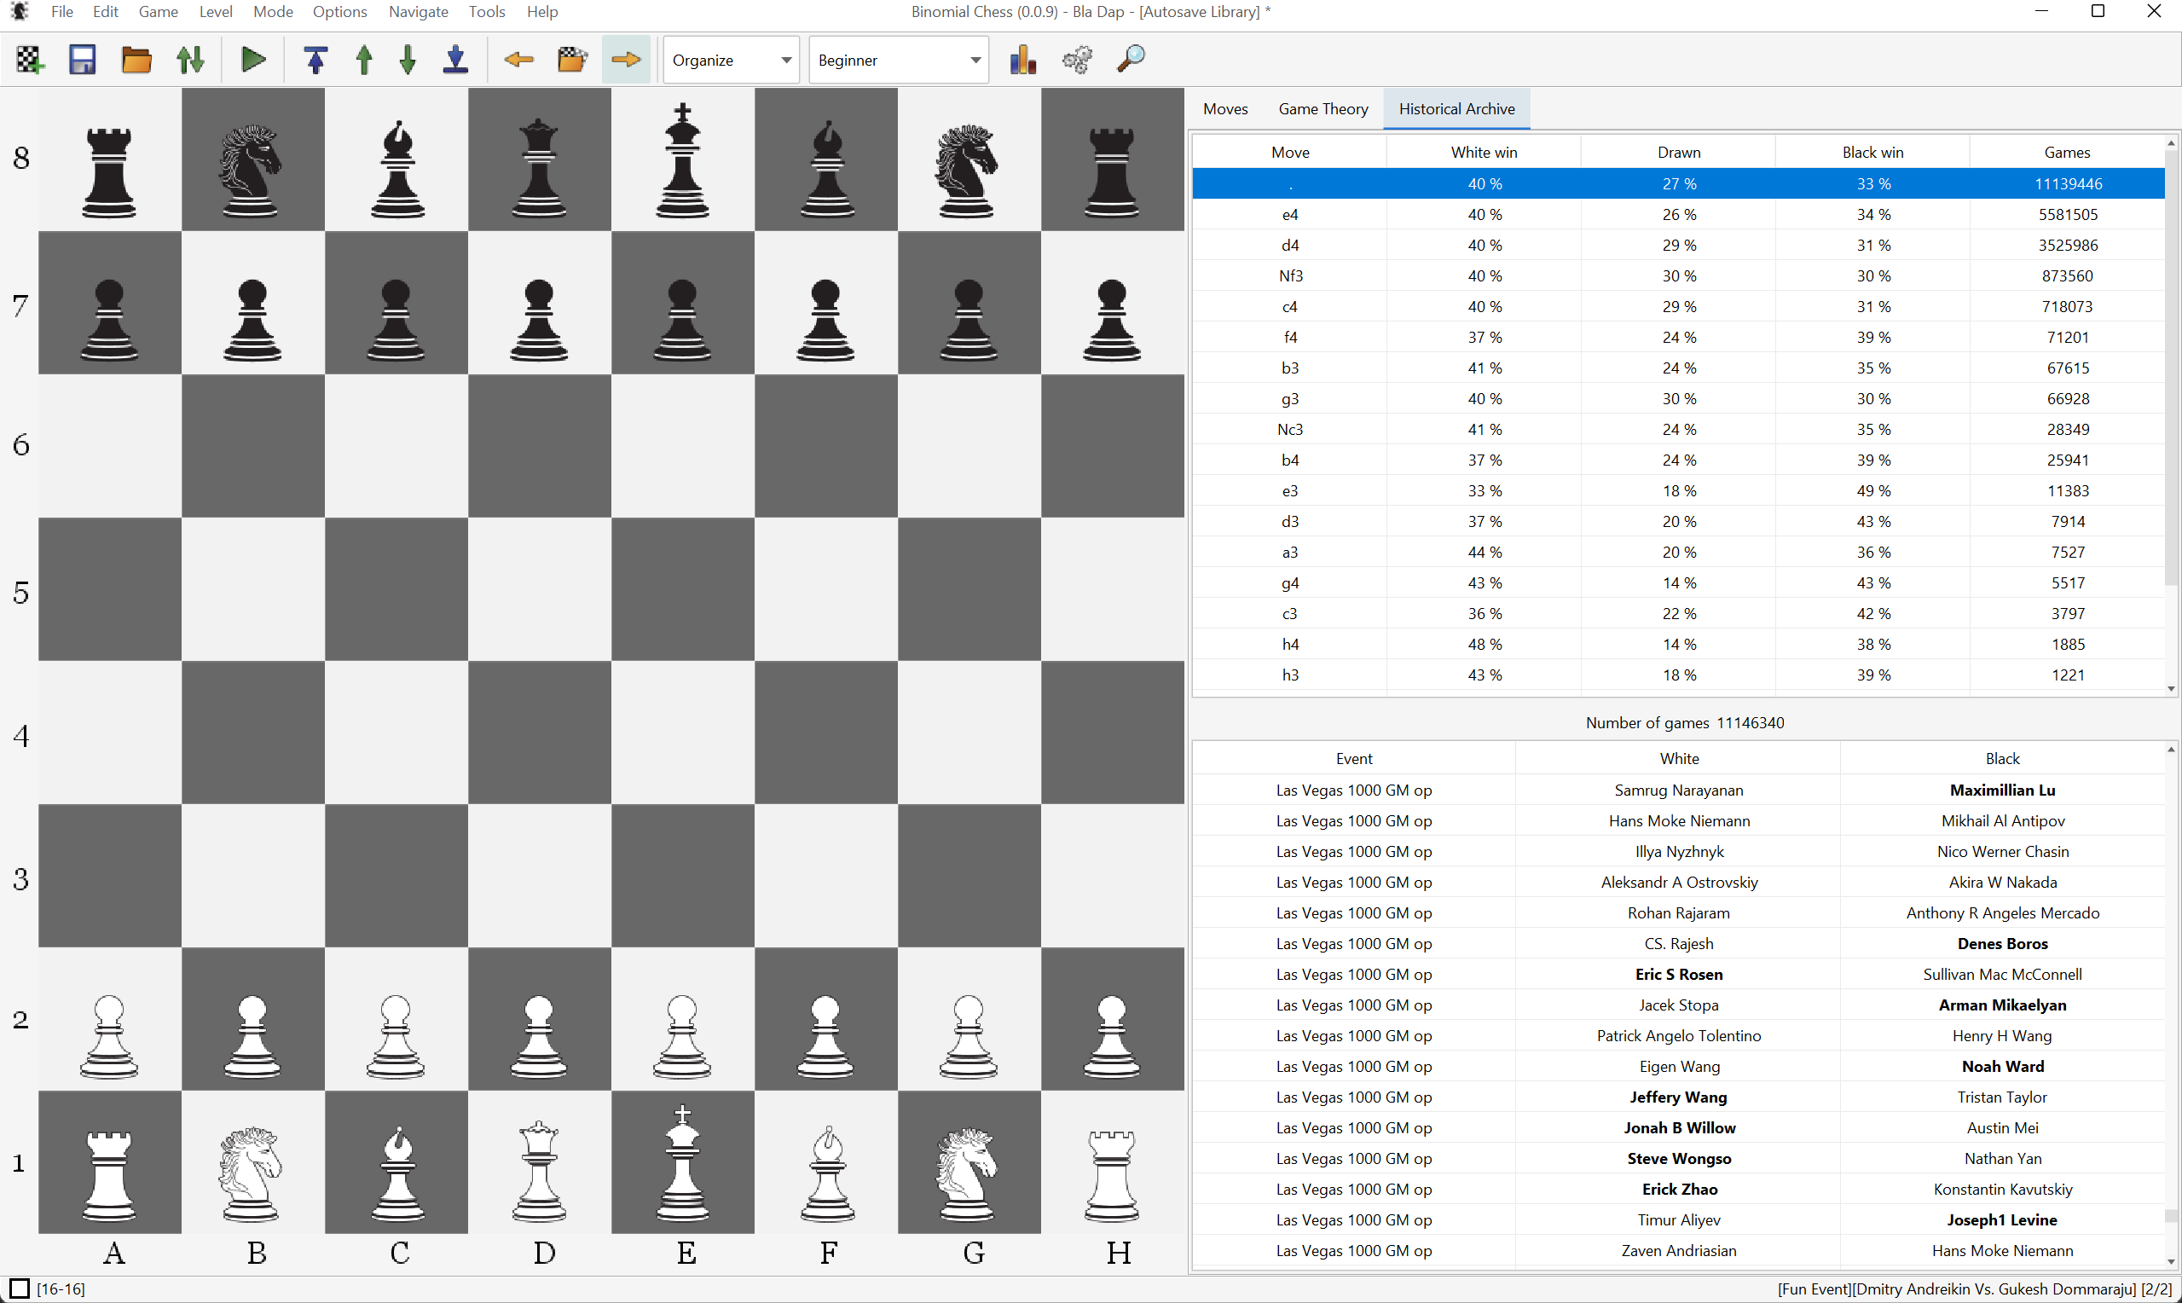Select the highlighted forward orange arrow
The width and height of the screenshot is (2182, 1303).
click(626, 59)
